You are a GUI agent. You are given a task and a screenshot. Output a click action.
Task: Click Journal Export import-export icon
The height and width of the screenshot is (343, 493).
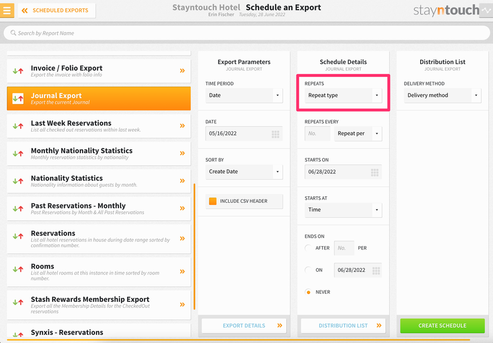(18, 98)
